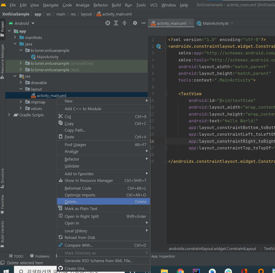The height and width of the screenshot is (273, 275).
Task: Expand the manifests folder
Action: [15, 37]
